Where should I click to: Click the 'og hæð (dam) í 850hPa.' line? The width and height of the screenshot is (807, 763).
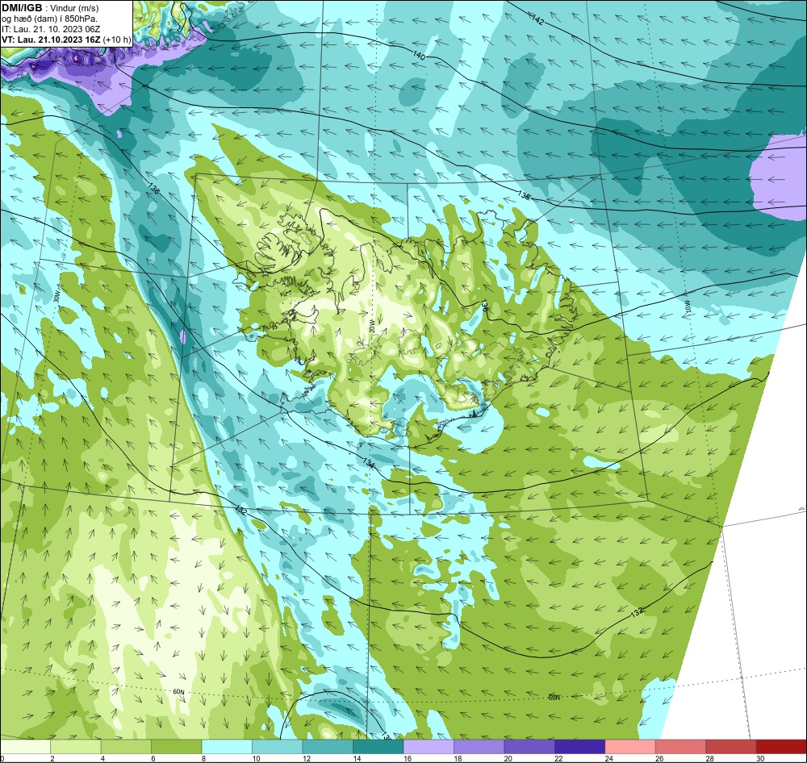pyautogui.click(x=49, y=19)
